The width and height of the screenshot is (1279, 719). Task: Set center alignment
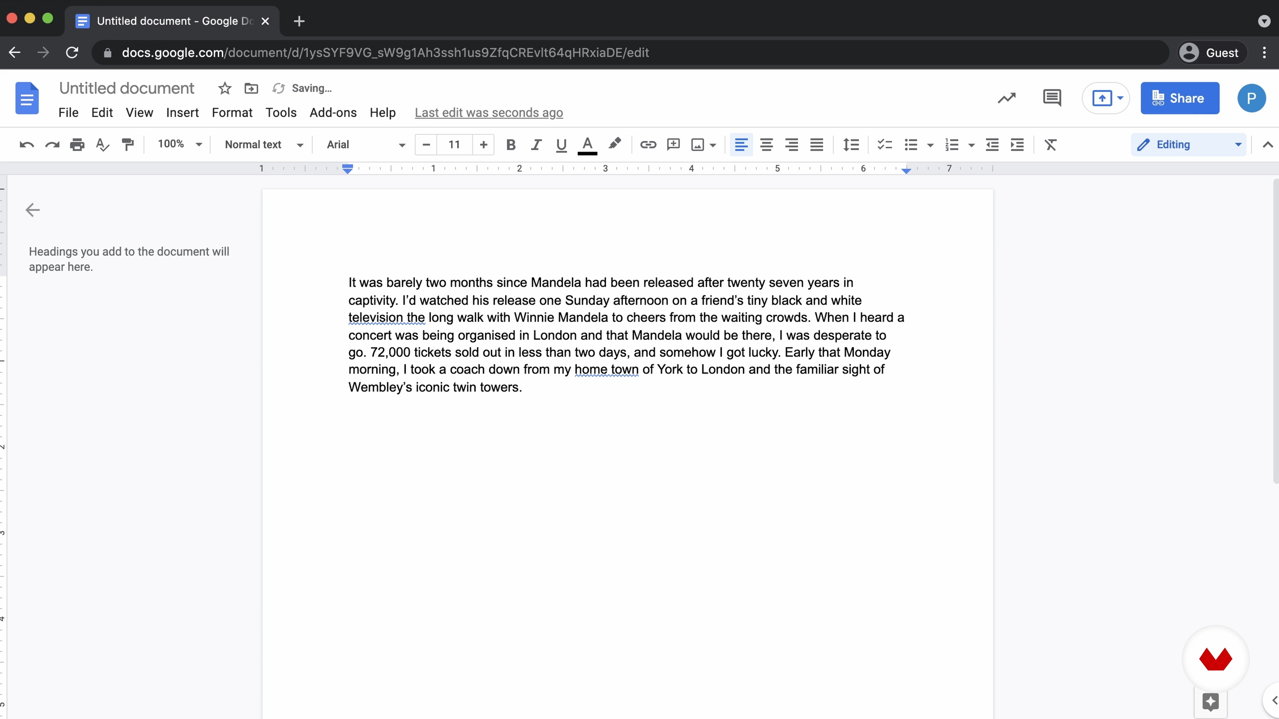point(766,144)
